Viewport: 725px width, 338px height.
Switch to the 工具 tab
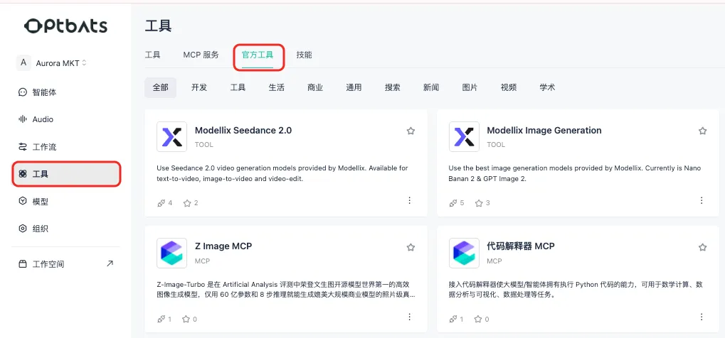pyautogui.click(x=152, y=55)
